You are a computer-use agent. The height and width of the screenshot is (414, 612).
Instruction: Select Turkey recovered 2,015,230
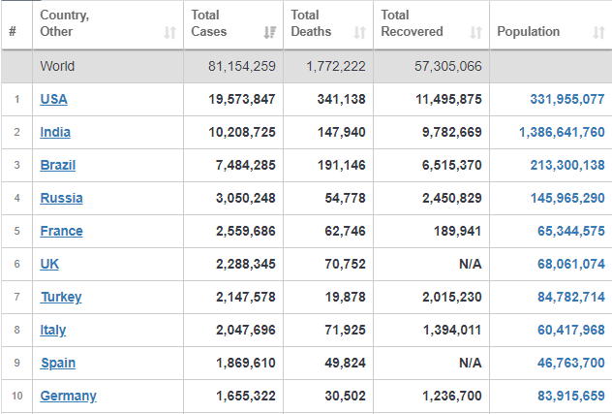[x=452, y=297]
